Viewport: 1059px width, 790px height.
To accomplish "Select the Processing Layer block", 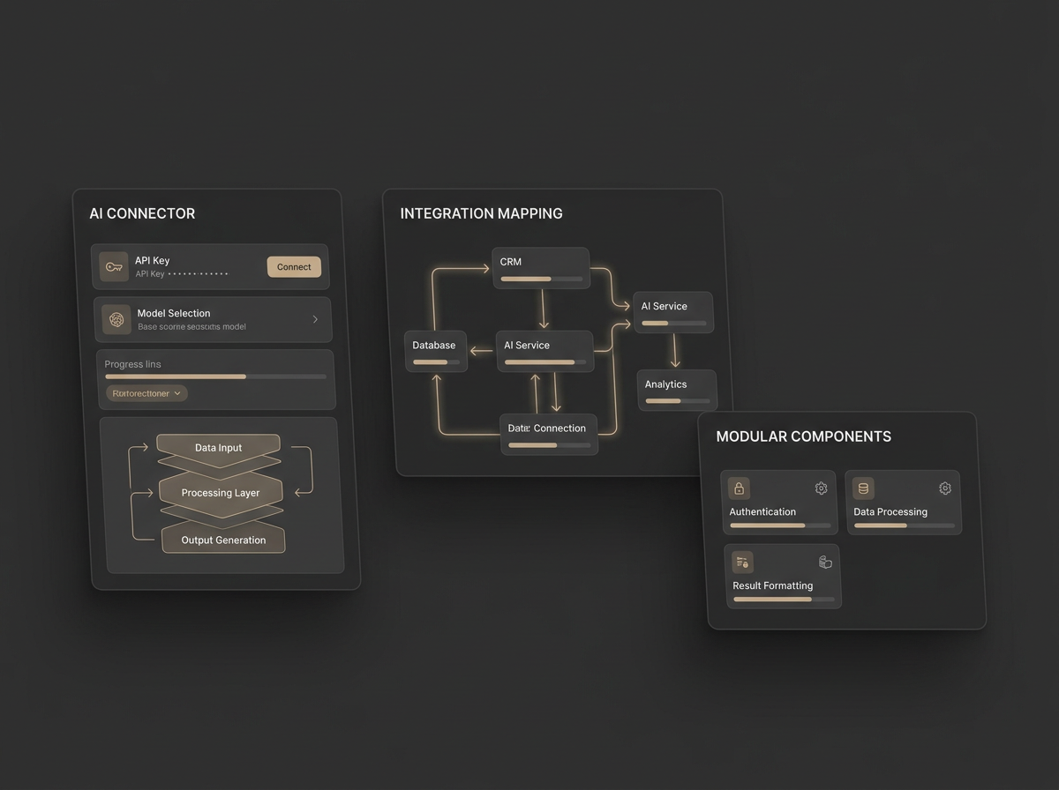I will [x=221, y=492].
